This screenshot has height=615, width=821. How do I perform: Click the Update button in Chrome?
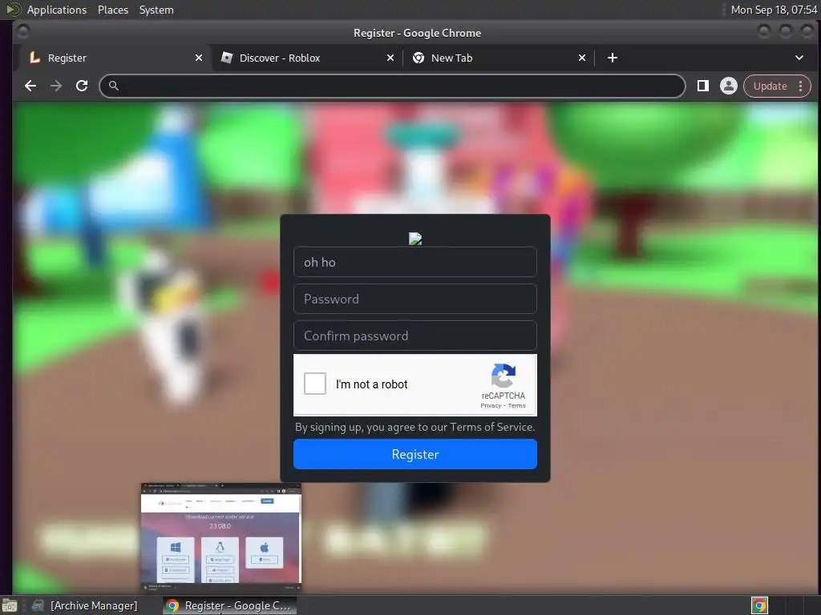[770, 86]
